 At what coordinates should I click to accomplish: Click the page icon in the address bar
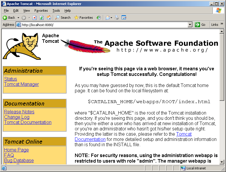[x=19, y=25]
